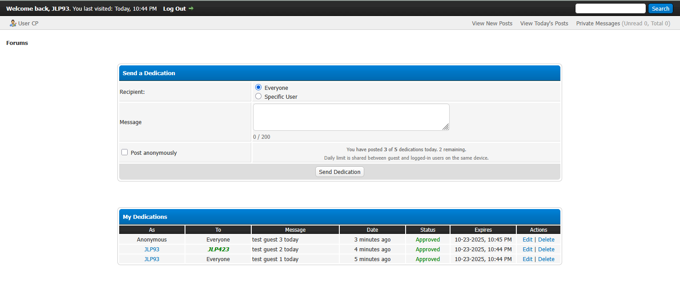Image resolution: width=680 pixels, height=286 pixels.
Task: Click the User CP person icon
Action: 13,23
